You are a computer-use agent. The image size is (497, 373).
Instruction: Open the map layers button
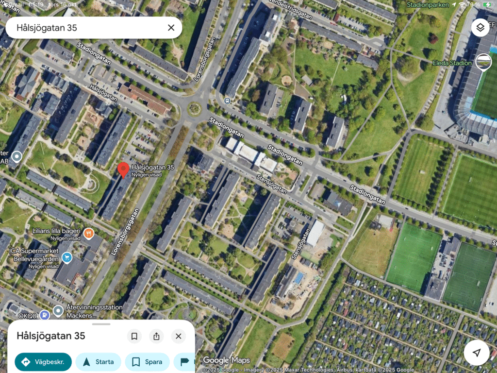point(480,28)
